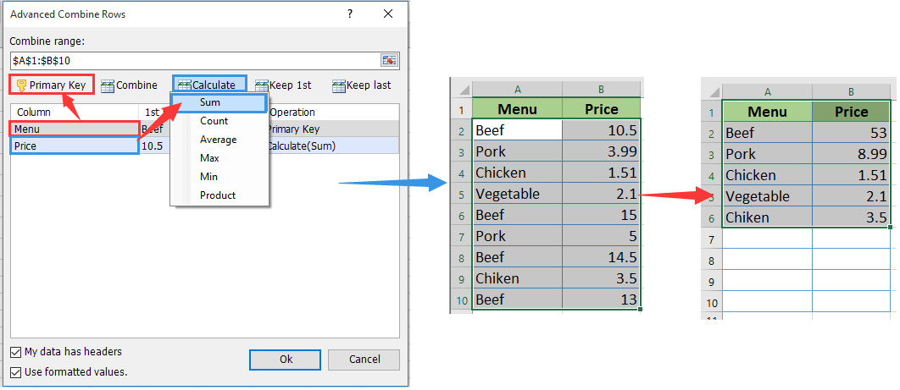Click the Primary Key key icon
Image resolution: width=900 pixels, height=390 pixels.
(21, 85)
